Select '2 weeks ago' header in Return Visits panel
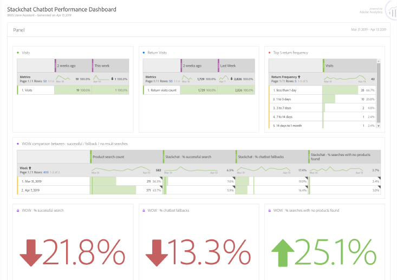Viewport: 397px width, 280px height. 199,66
